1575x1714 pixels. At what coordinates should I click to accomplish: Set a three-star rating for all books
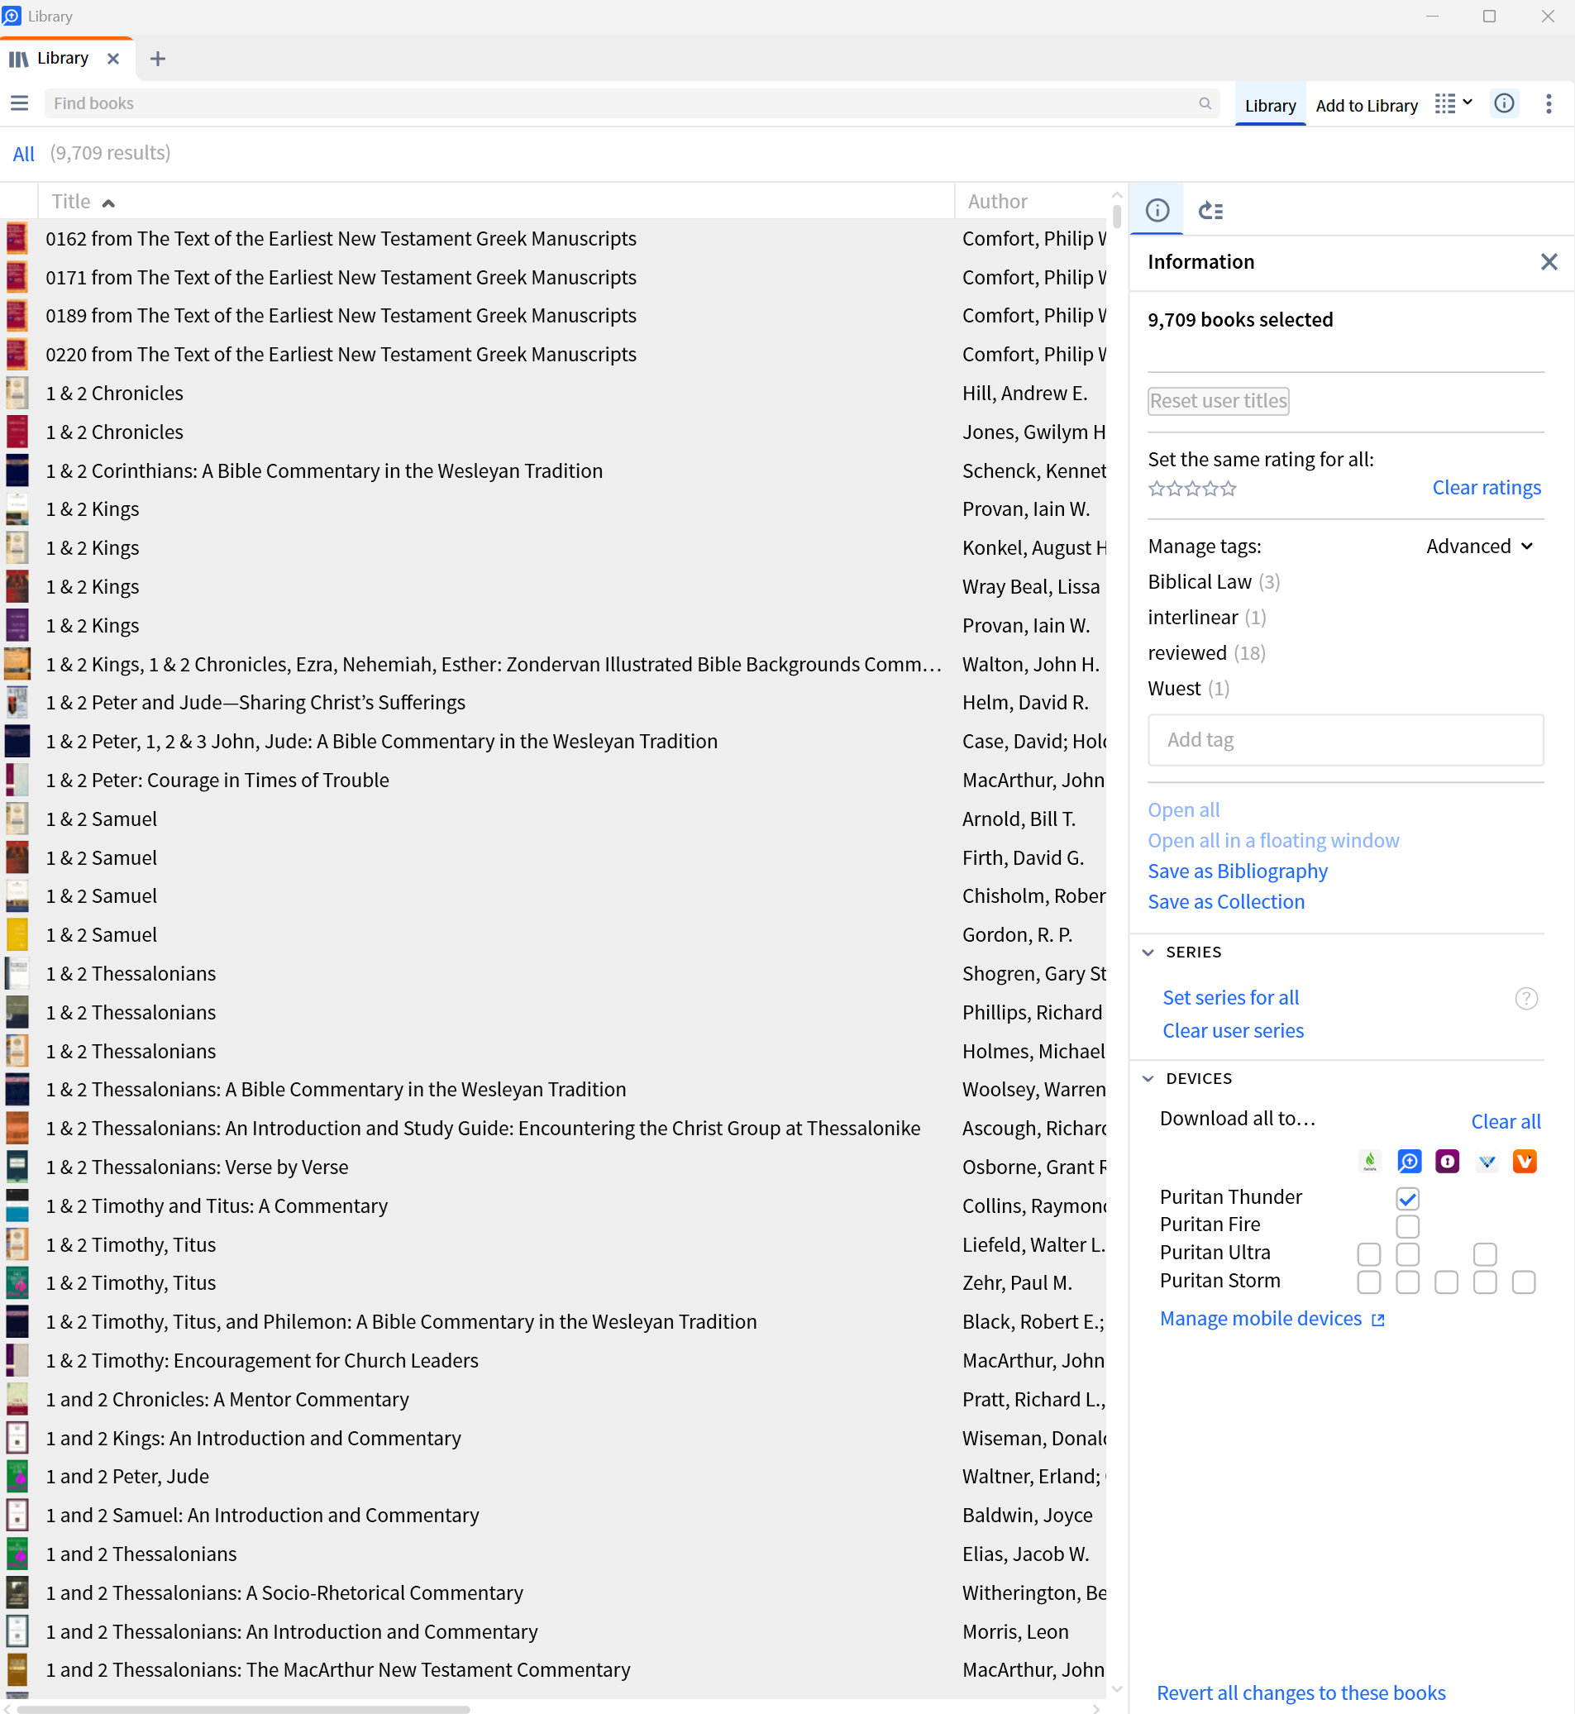click(1191, 489)
